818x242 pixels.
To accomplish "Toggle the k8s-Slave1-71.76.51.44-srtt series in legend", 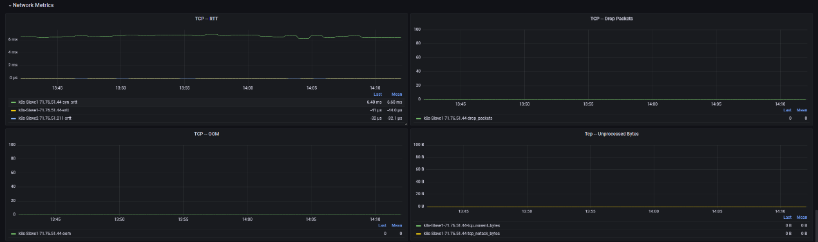I will click(x=43, y=110).
